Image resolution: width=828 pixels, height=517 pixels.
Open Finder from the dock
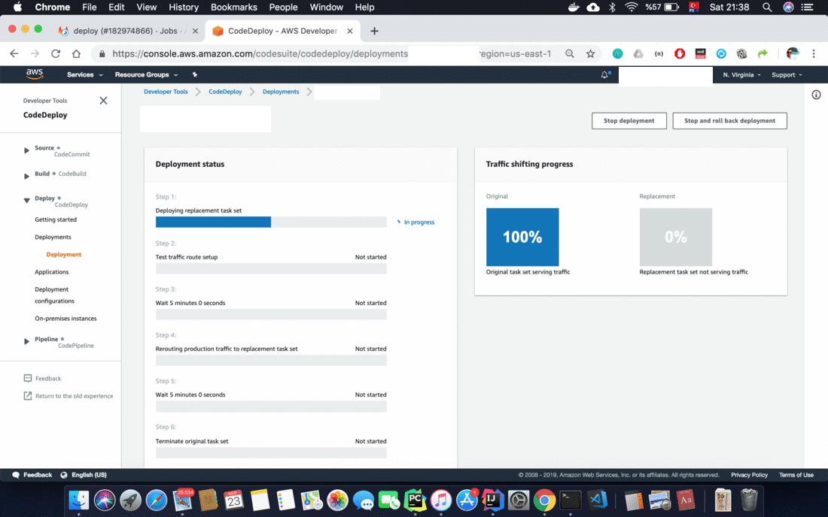[79, 500]
